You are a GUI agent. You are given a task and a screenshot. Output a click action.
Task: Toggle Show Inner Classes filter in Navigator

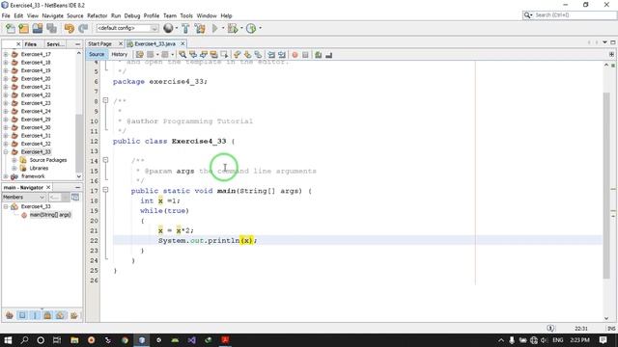(x=60, y=315)
